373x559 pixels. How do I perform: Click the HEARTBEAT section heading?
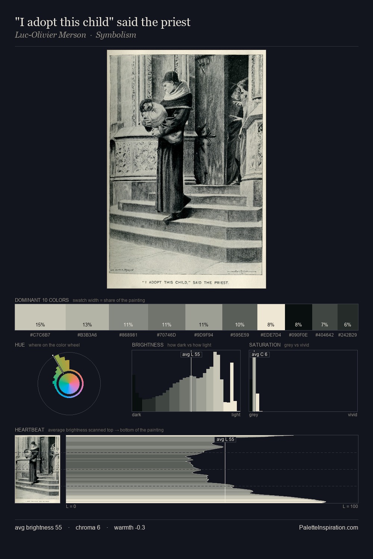[x=29, y=430]
